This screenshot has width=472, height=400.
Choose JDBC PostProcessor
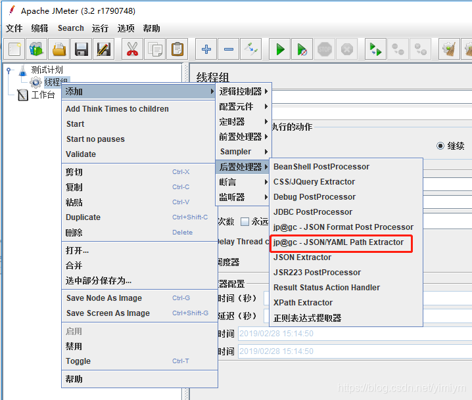point(346,211)
